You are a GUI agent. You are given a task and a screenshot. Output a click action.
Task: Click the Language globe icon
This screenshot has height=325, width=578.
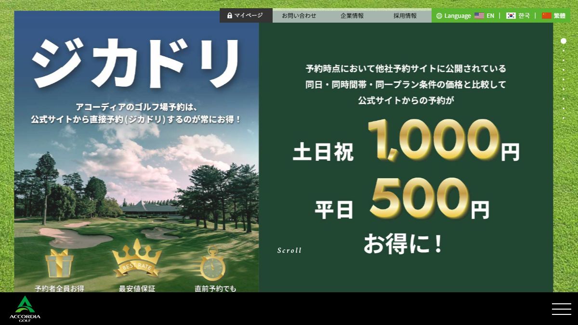(439, 15)
